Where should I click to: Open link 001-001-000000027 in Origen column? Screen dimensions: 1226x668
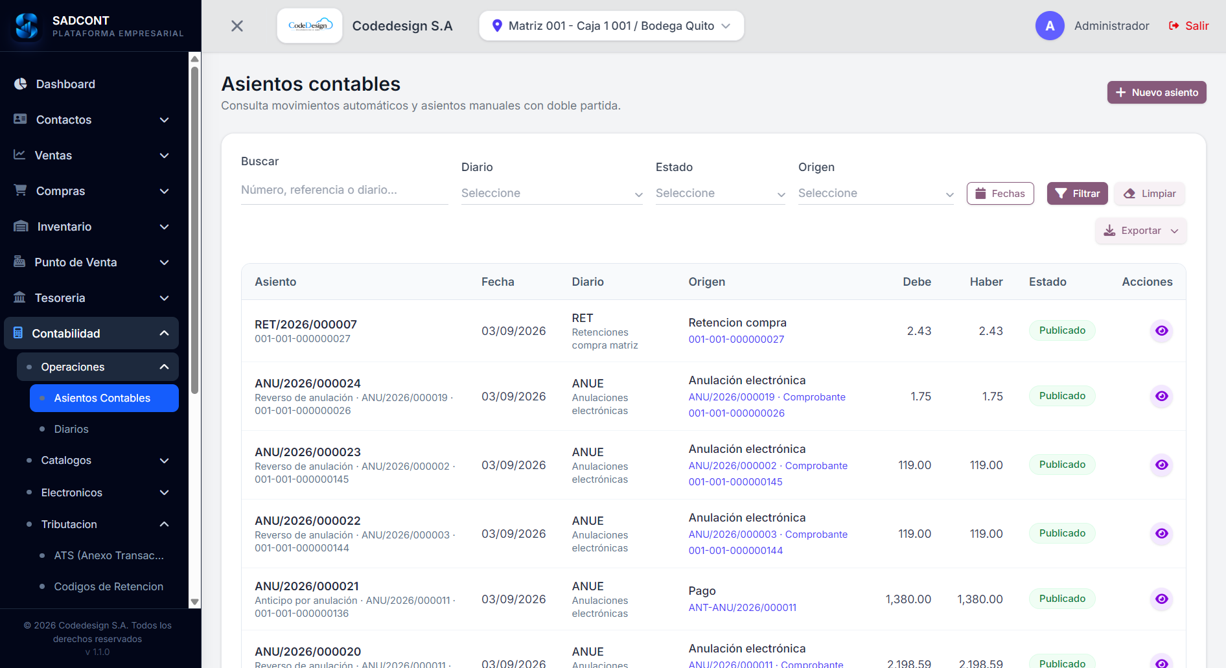(x=736, y=340)
